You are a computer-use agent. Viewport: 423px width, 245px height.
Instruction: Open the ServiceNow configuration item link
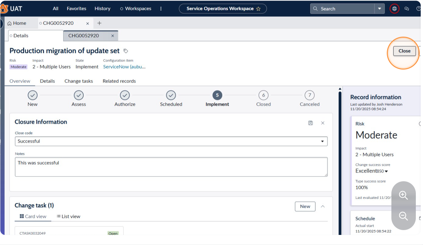click(124, 67)
